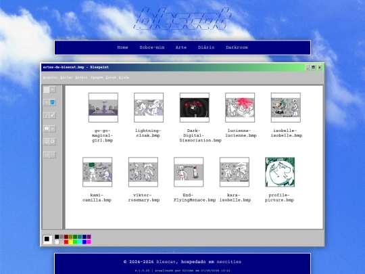Click the Dark-Digital-Dissociation.bmp file name
365x274 pixels.
tap(200, 135)
